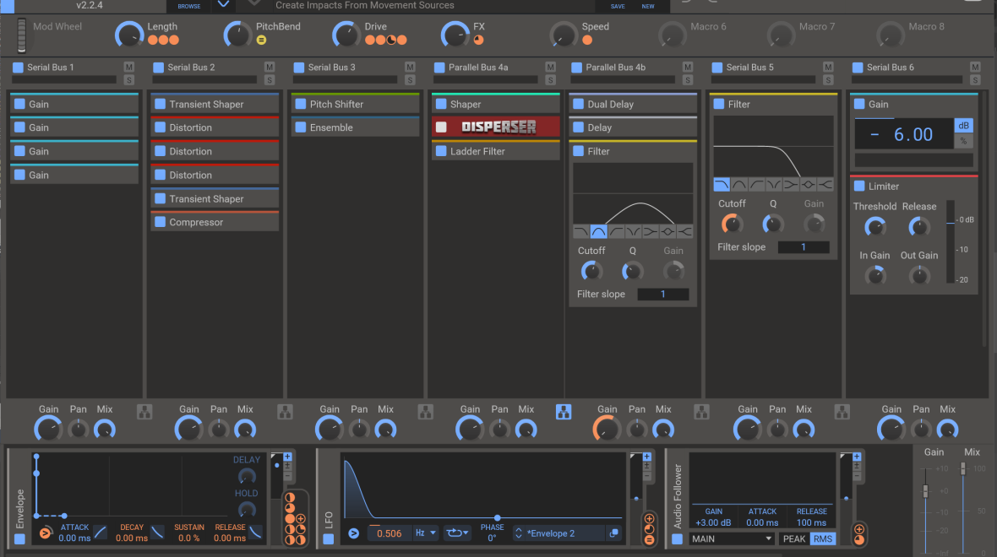This screenshot has width=997, height=557.
Task: Click NEW preset button
Action: click(x=648, y=7)
